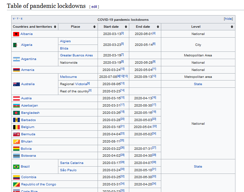The image size is (244, 192).
Task: Open citation 3 on Albania start date
Action: [x=122, y=33]
